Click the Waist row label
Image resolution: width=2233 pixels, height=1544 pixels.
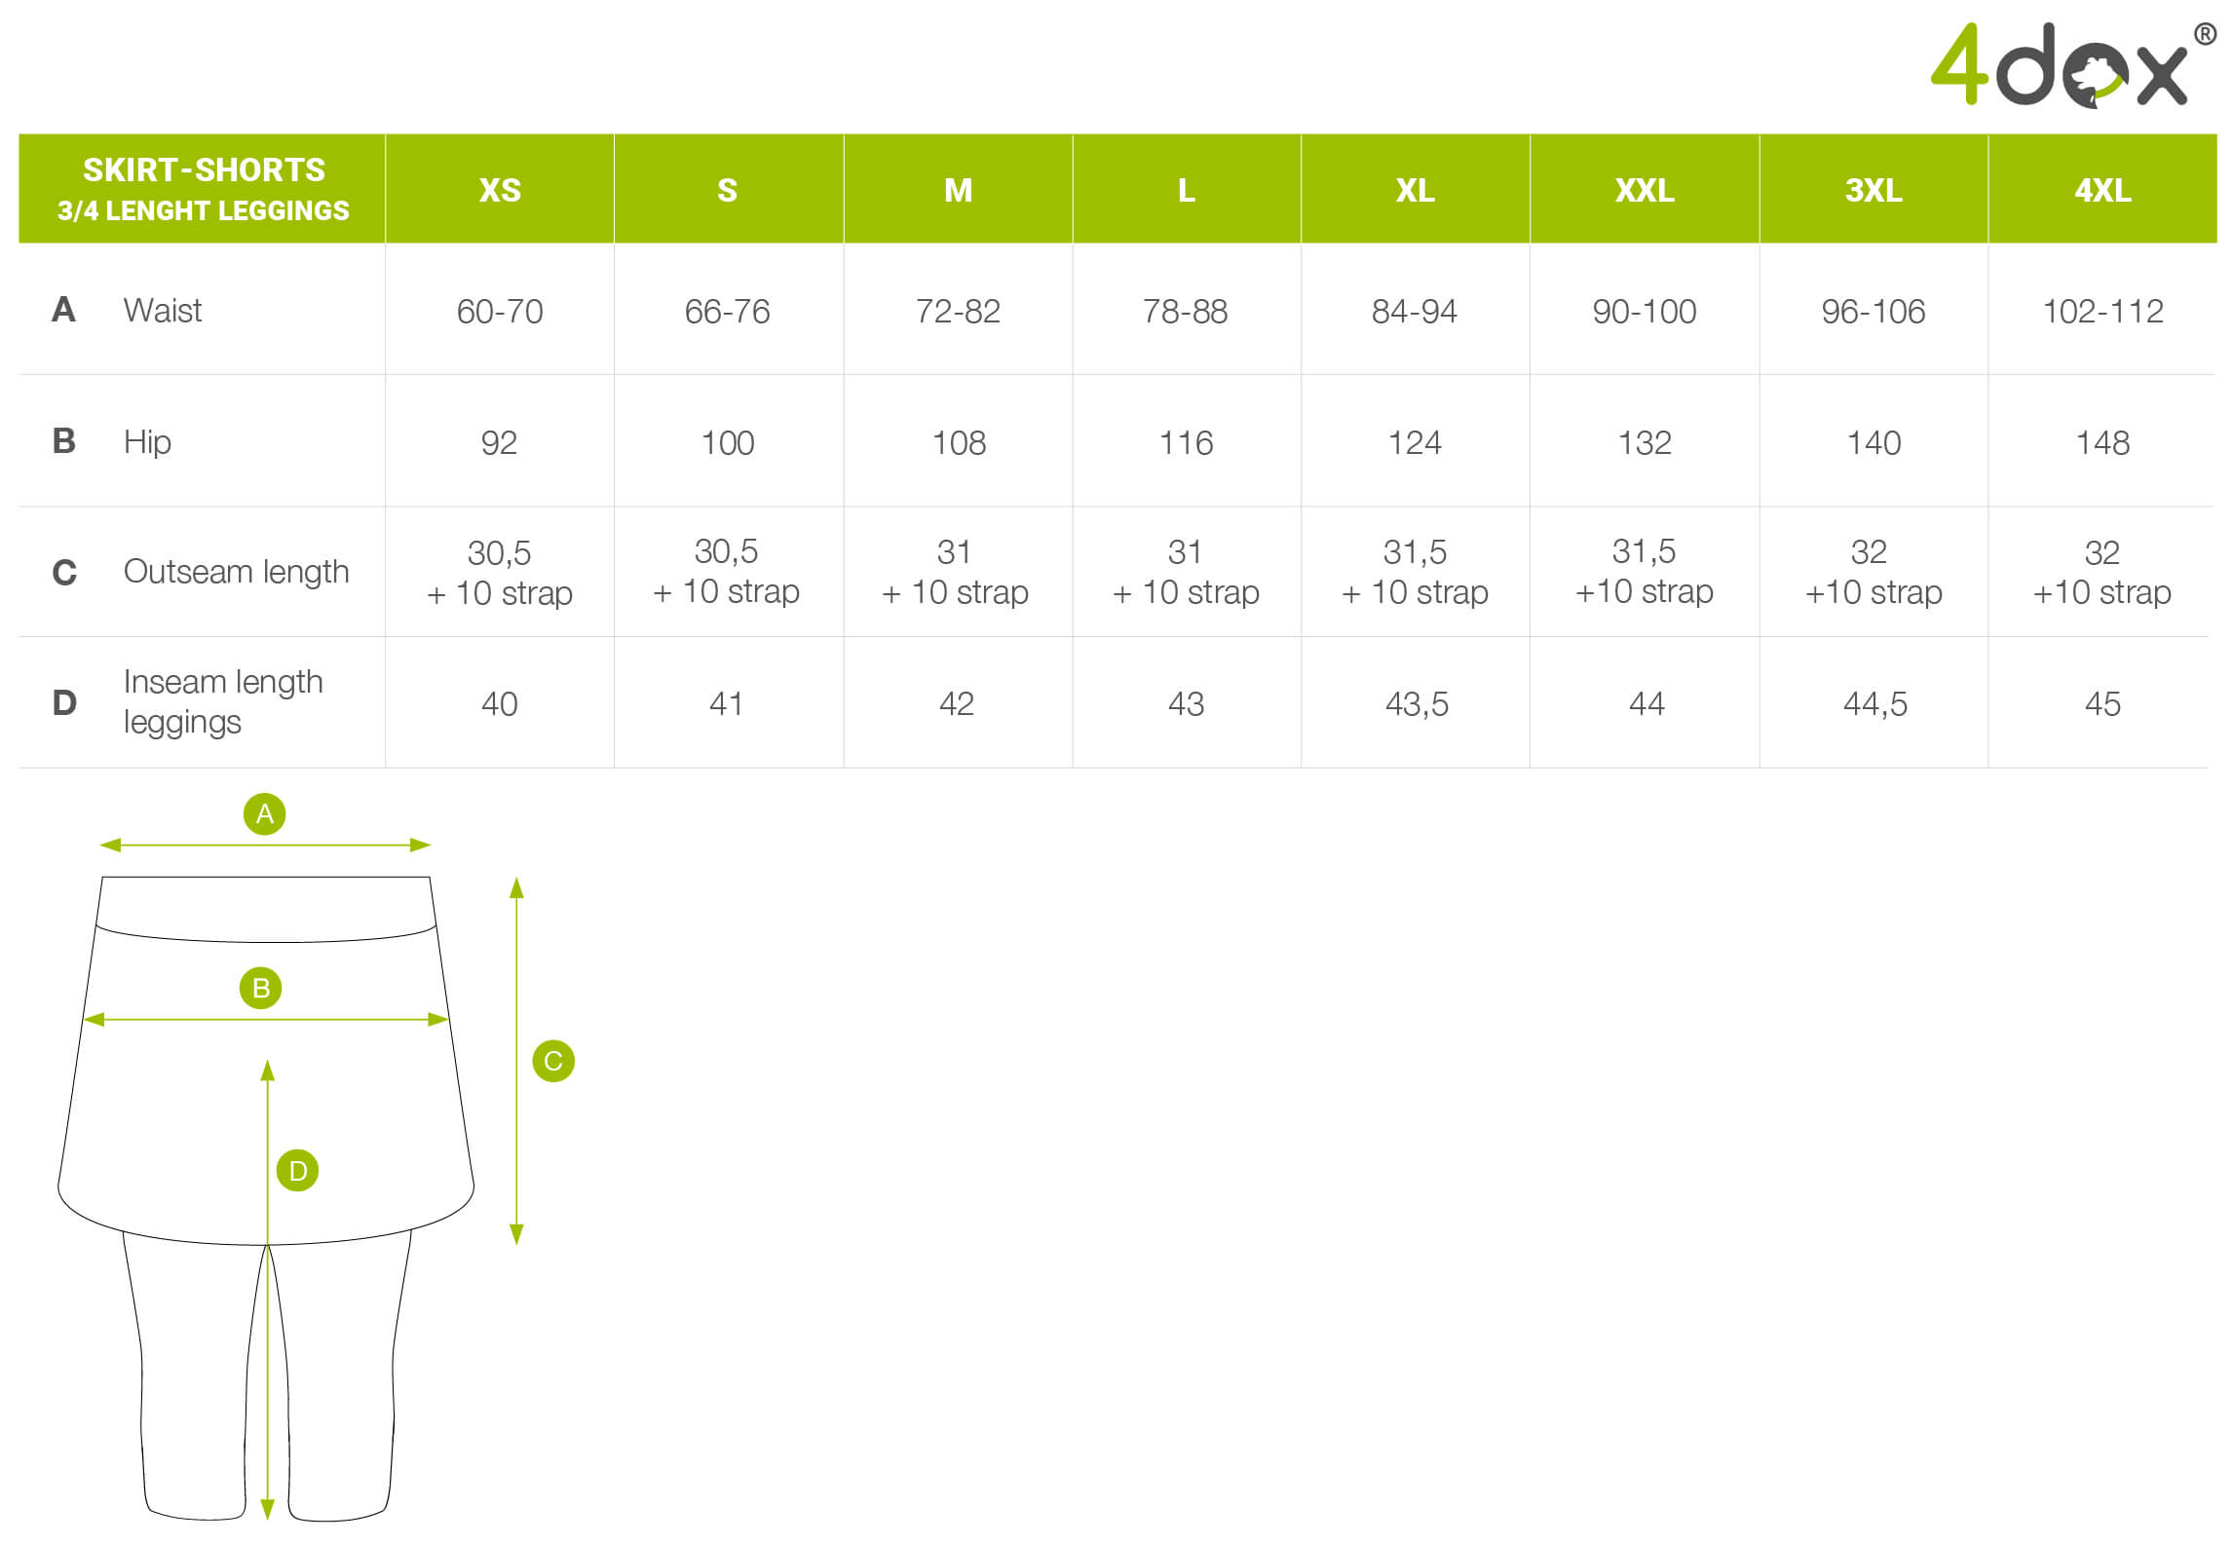pos(162,310)
